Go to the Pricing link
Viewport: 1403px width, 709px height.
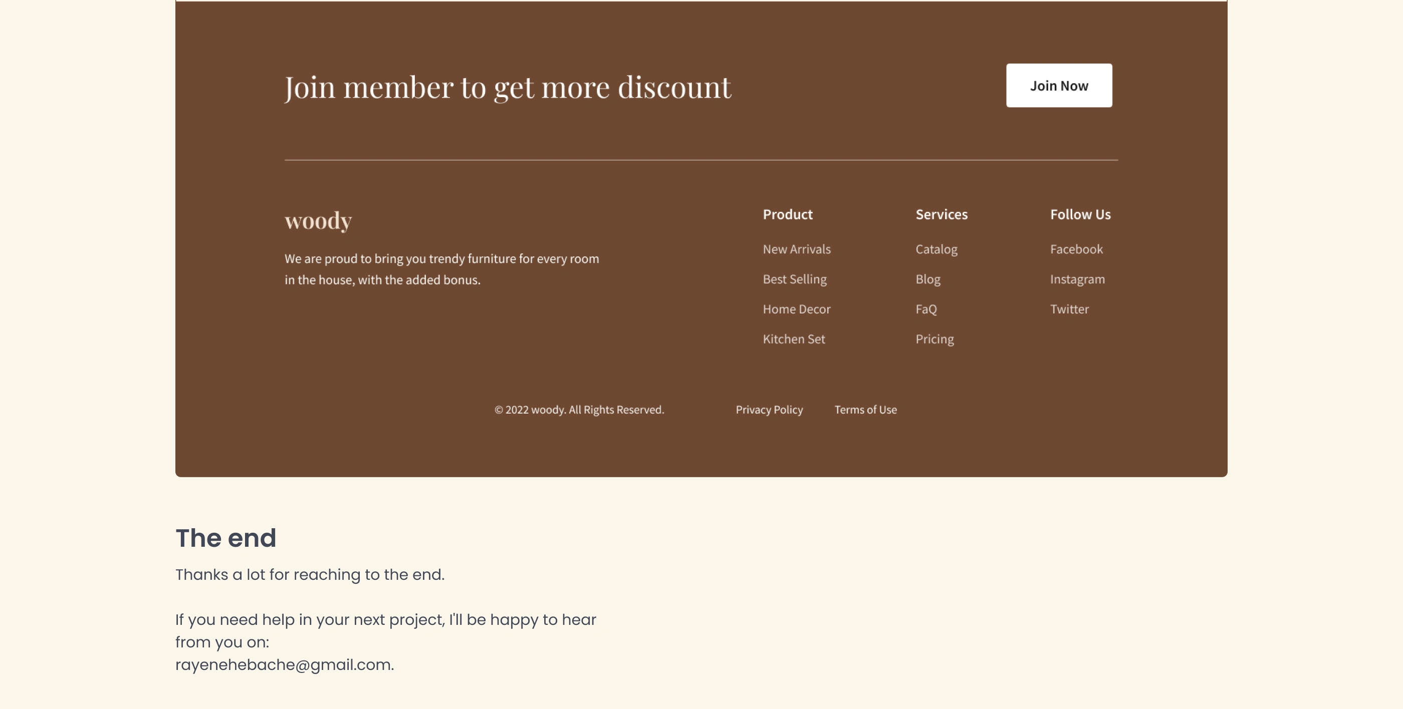tap(934, 339)
